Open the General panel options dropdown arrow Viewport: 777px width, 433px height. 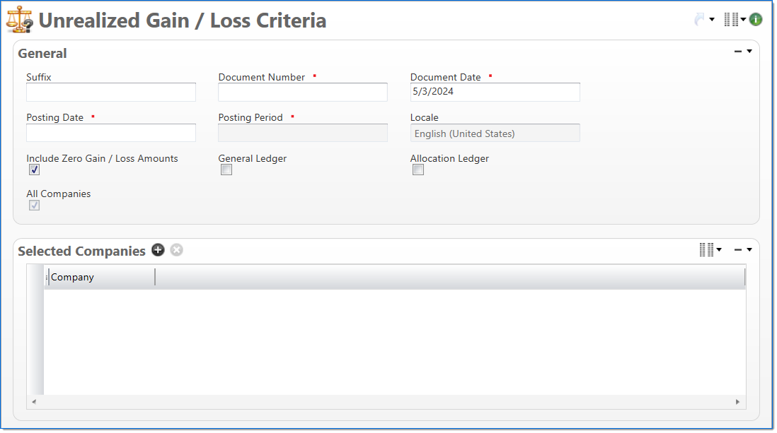pos(749,52)
